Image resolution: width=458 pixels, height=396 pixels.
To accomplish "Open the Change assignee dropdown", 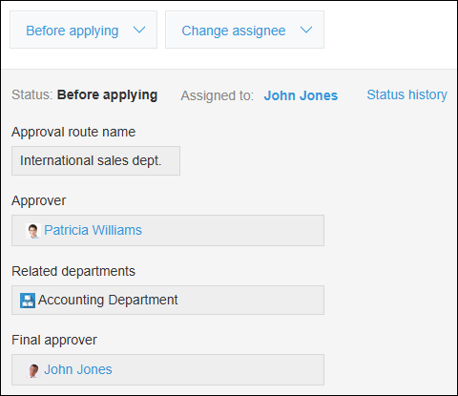I will pos(244,30).
